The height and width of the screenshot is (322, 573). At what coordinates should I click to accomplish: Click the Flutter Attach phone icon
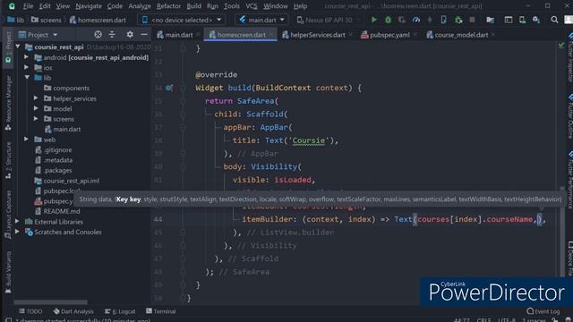tap(443, 20)
